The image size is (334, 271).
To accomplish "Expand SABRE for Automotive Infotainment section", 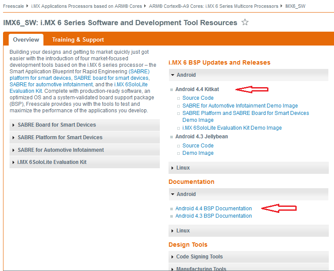I will click(x=85, y=150).
